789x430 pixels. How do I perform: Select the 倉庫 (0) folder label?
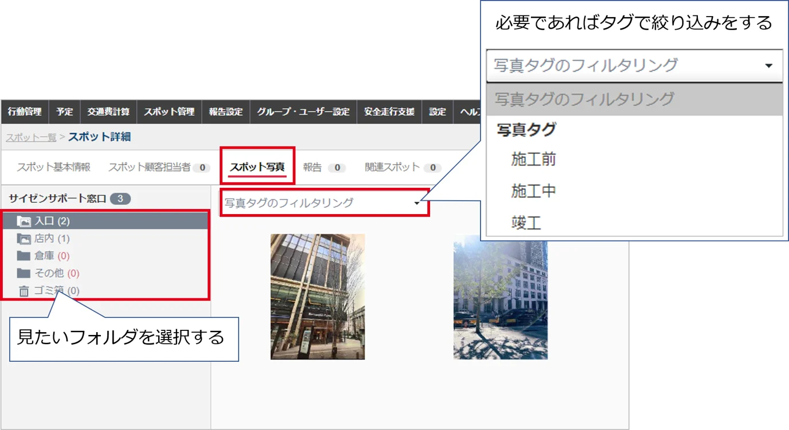(x=52, y=256)
